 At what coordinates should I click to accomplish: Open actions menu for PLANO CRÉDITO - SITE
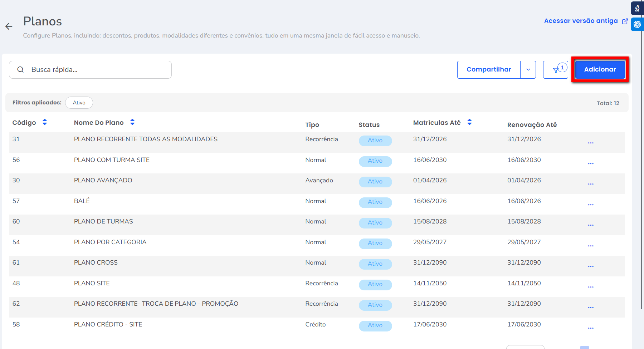(591, 328)
